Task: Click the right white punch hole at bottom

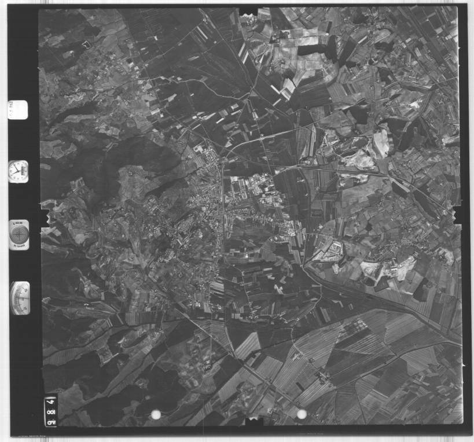Action: (302, 414)
